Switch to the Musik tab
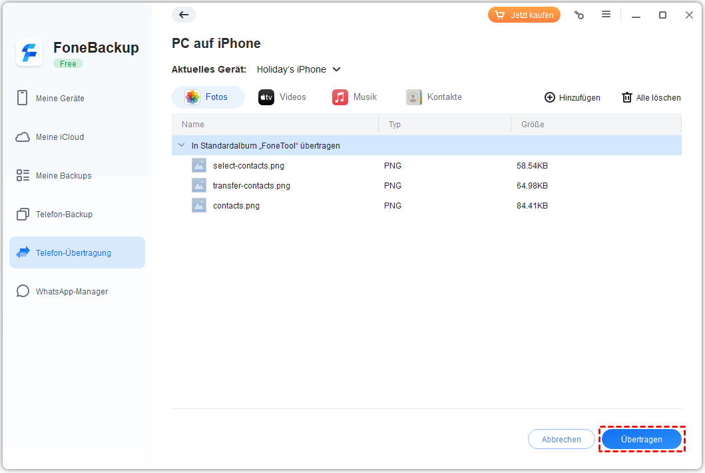Screen dimensions: 705x473 [355, 97]
